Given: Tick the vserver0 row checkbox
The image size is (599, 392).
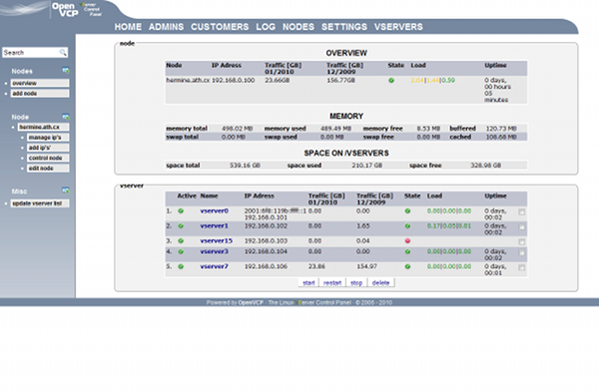Looking at the screenshot, I should [522, 211].
